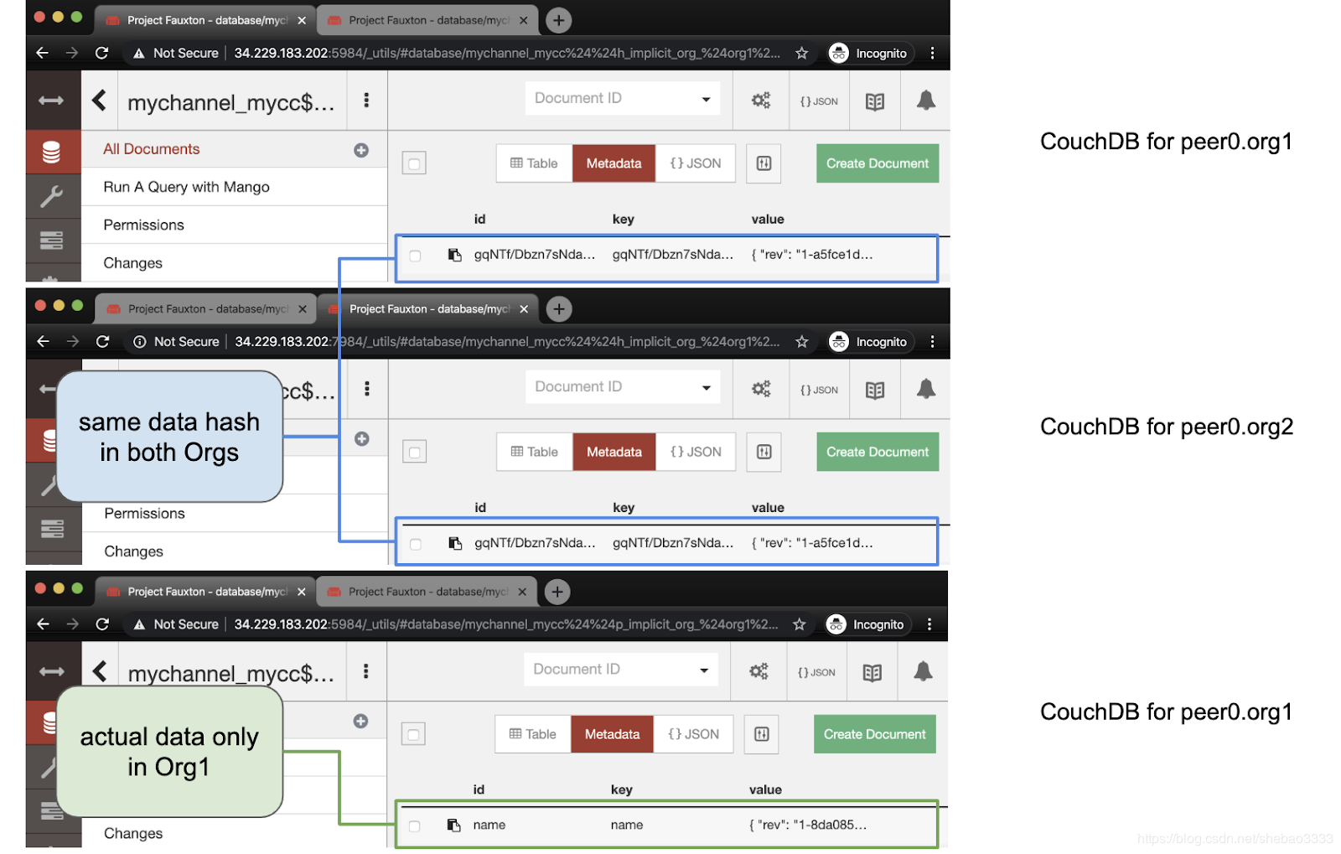1341x854 pixels.
Task: Click address bar URL in bottom window
Action: coord(506,624)
